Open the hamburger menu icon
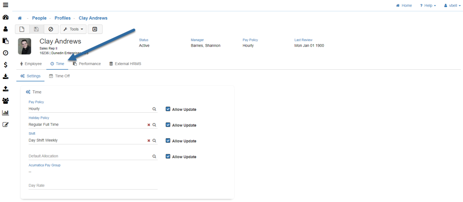 [x=5, y=5]
